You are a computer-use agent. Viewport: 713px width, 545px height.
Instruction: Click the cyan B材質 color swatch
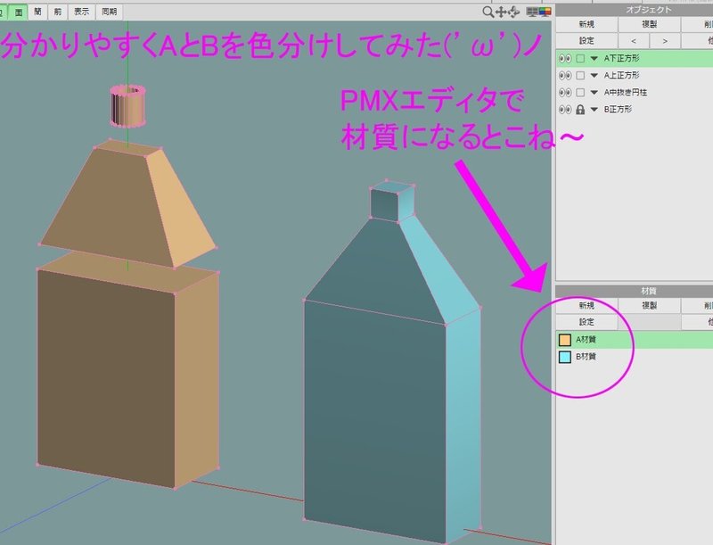coord(565,357)
